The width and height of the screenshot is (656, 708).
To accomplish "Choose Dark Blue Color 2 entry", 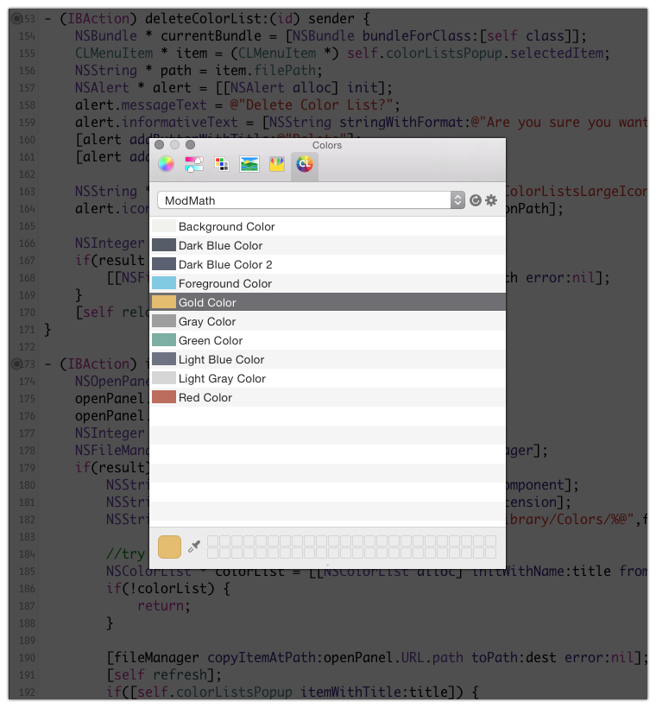I will point(224,264).
